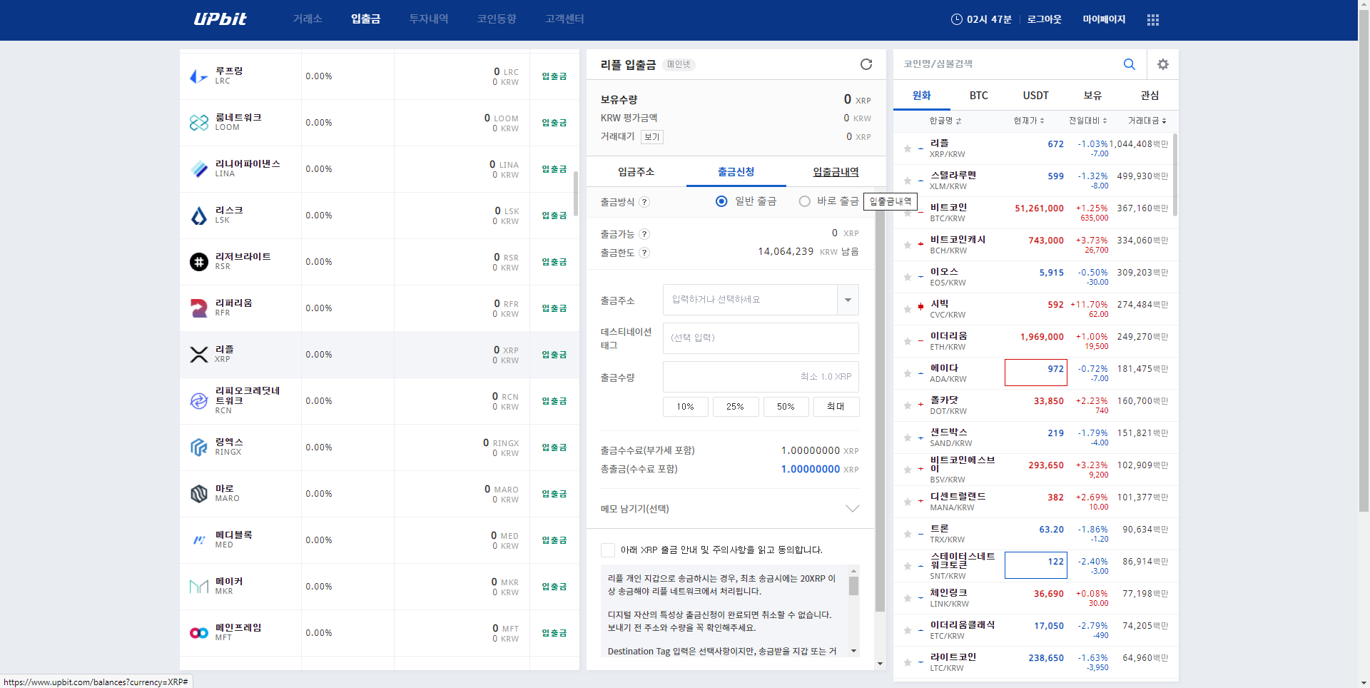This screenshot has width=1370, height=688.
Task: Sort market list by 현재가
Action: point(1029,121)
